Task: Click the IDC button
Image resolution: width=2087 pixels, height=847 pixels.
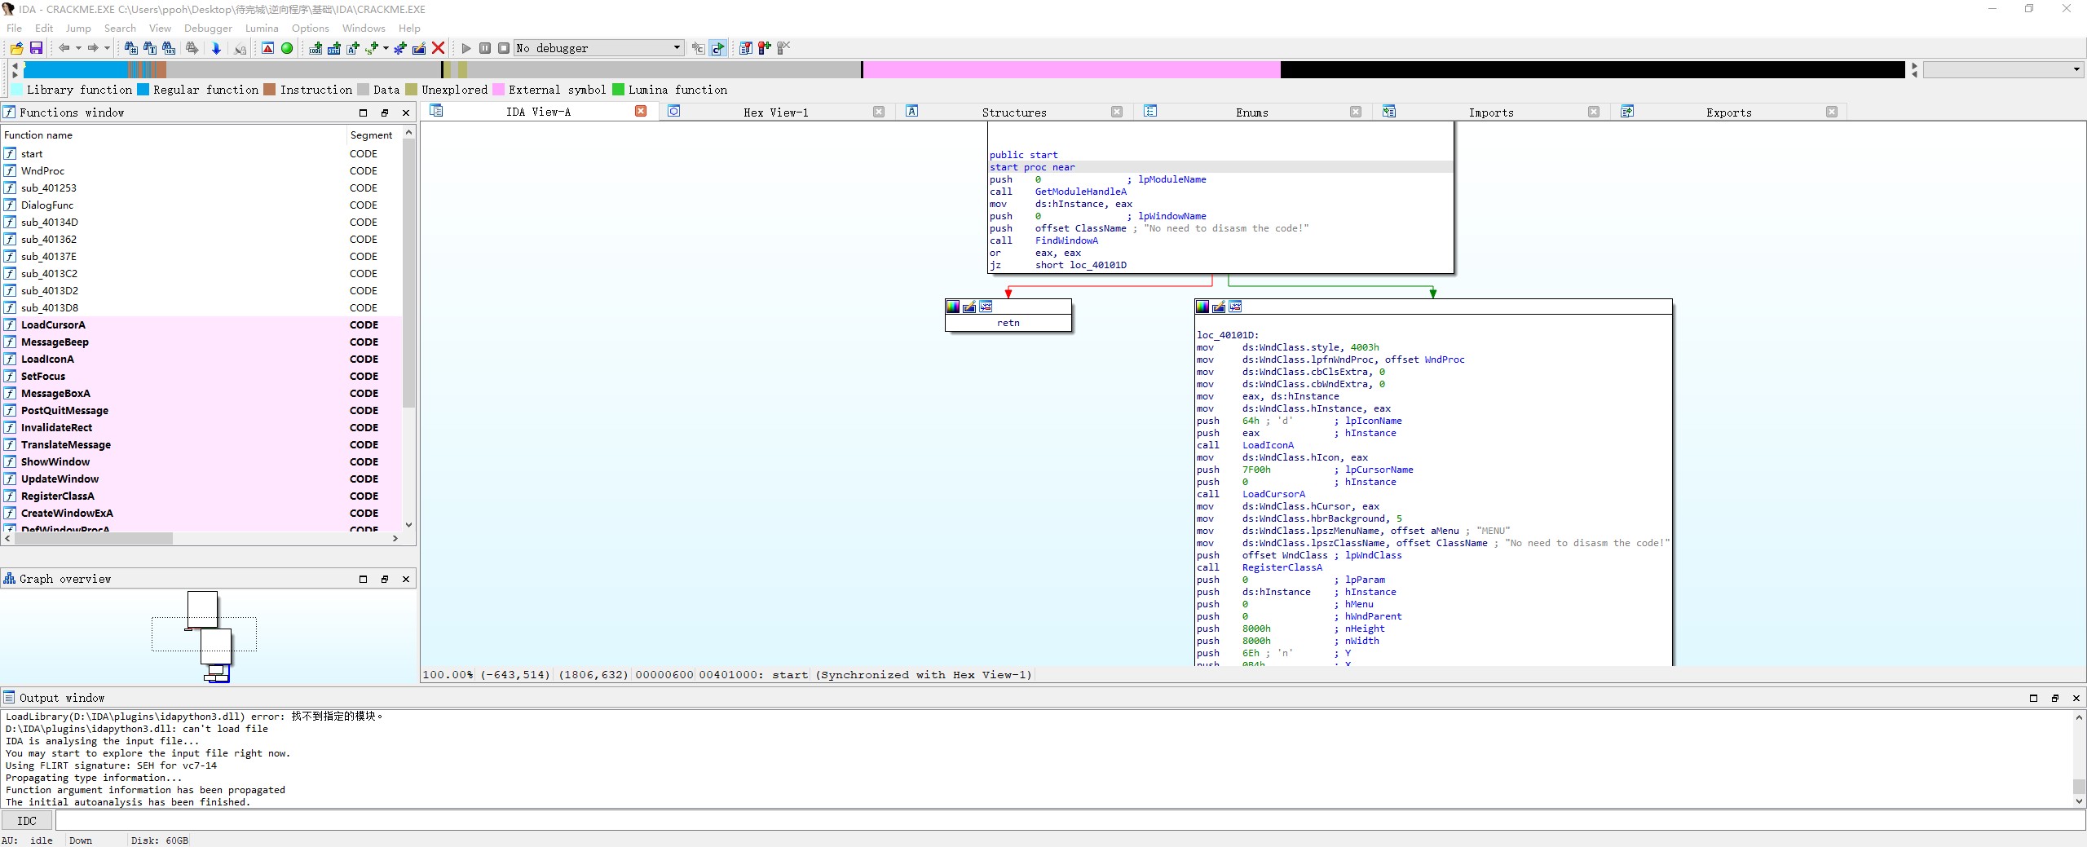Action: click(27, 821)
